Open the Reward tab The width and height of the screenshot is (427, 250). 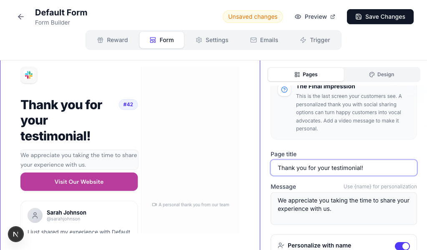click(x=113, y=40)
